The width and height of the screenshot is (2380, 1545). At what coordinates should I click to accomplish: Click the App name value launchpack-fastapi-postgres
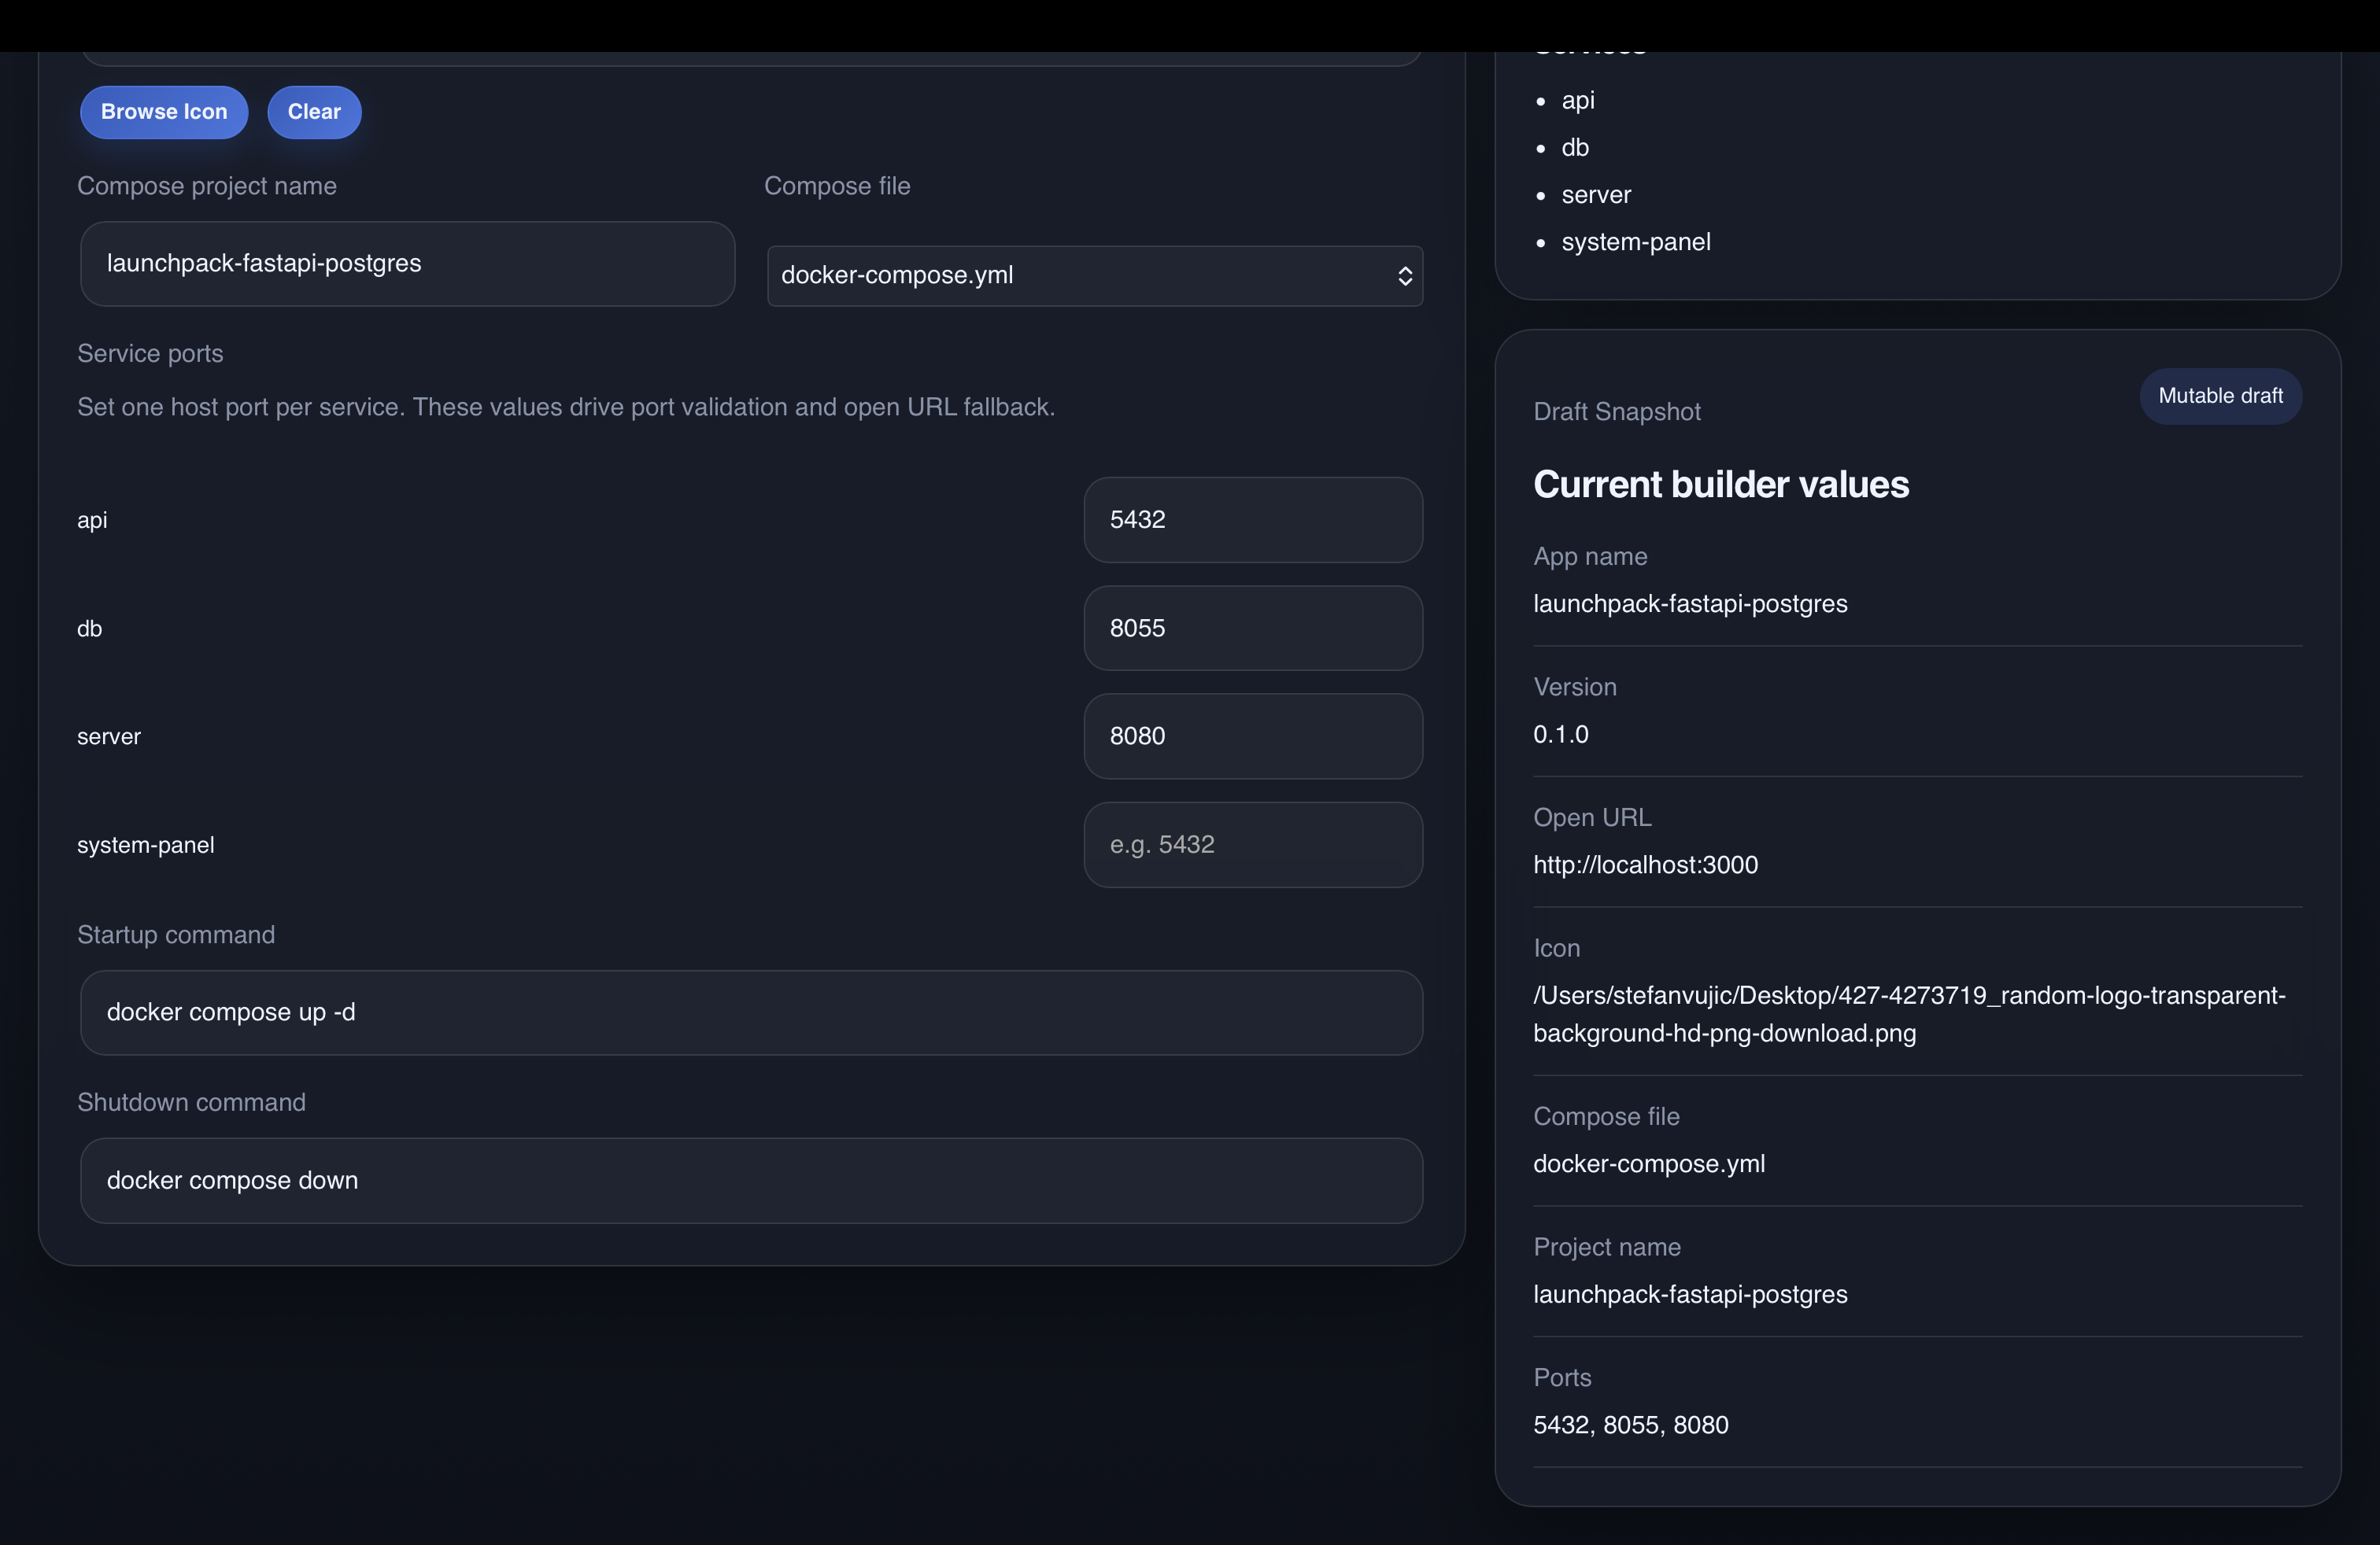pyautogui.click(x=1690, y=605)
